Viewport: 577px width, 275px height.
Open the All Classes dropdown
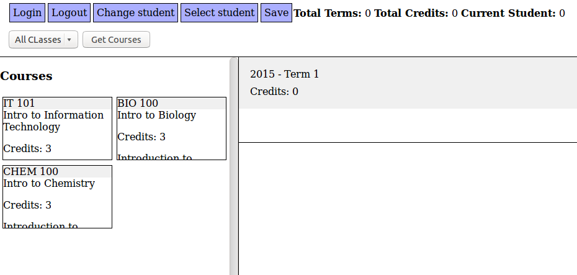(43, 40)
